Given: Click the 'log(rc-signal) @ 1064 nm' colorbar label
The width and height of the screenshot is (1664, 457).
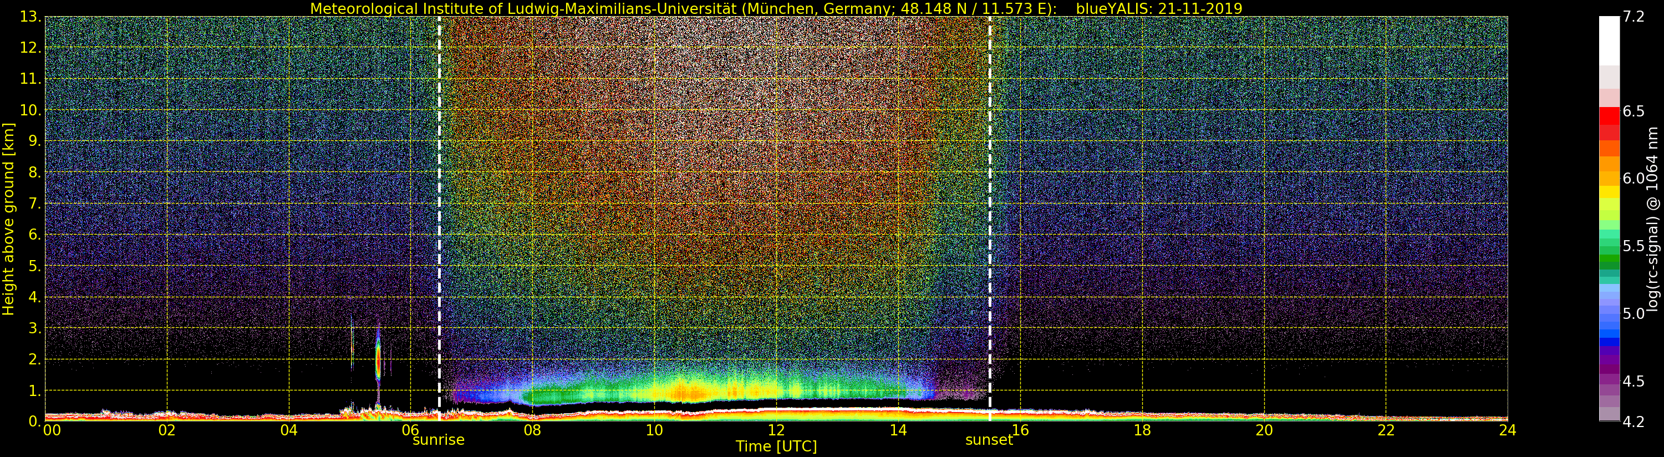Looking at the screenshot, I should (1652, 219).
